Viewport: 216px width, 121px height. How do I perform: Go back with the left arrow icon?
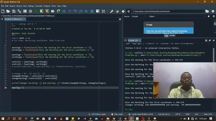pyautogui.click(x=123, y=11)
